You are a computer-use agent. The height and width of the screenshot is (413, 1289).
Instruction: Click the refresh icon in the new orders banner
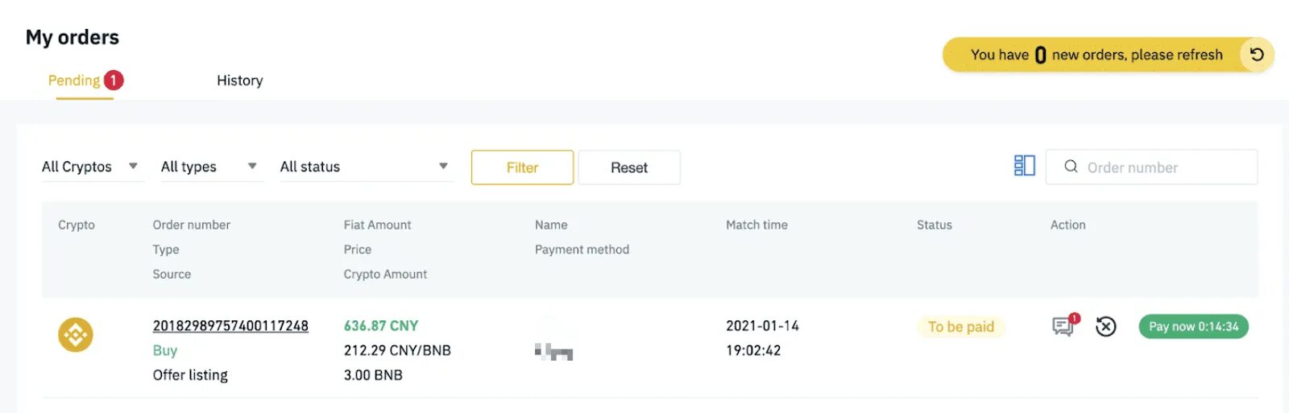click(1257, 55)
